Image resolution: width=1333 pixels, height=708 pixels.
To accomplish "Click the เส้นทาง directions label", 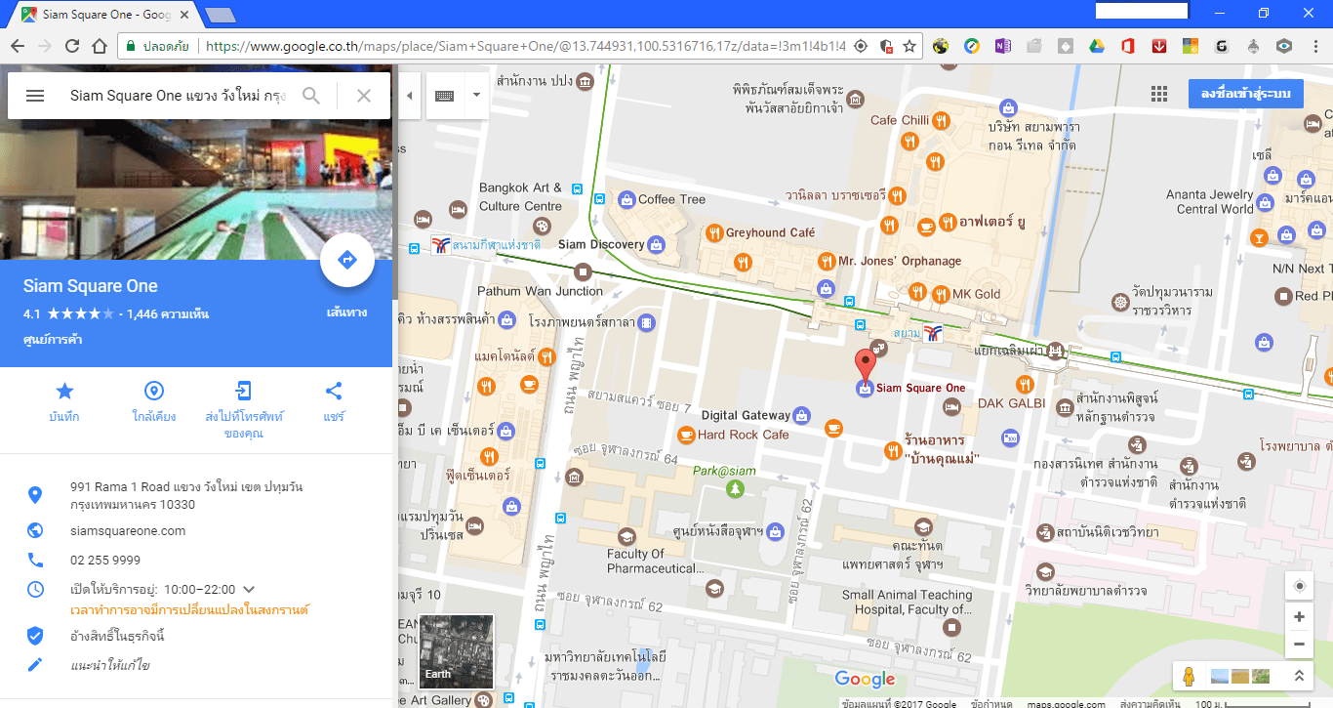I will [347, 312].
